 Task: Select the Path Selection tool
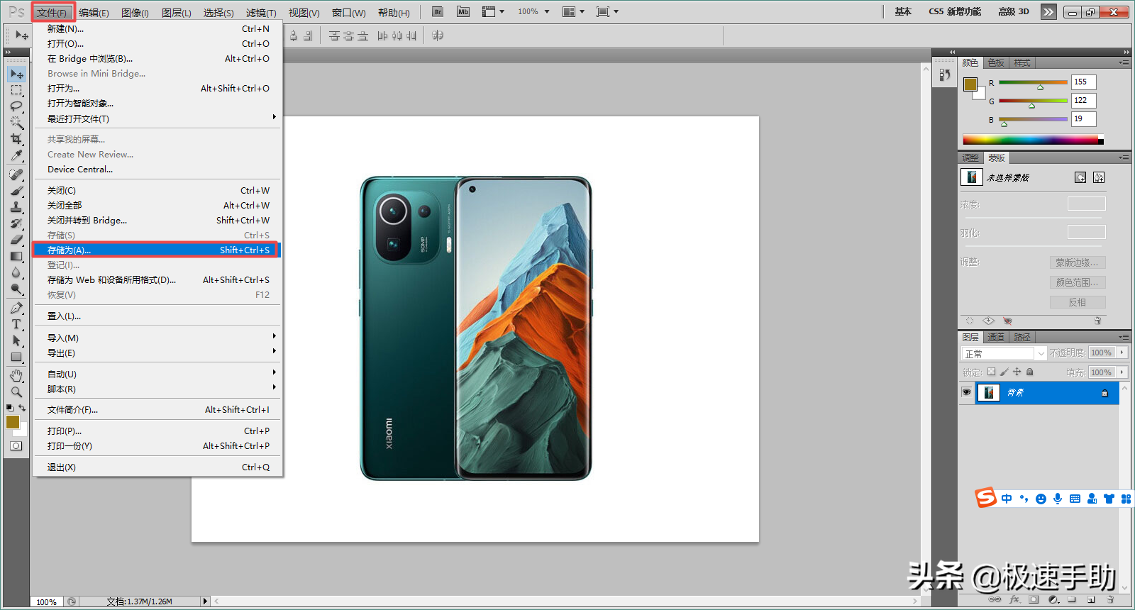click(x=16, y=340)
